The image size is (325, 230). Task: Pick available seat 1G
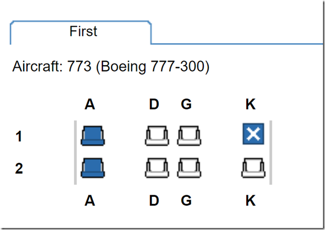(189, 136)
